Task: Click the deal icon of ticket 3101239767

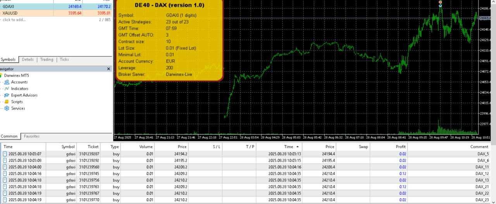Action: [5, 193]
